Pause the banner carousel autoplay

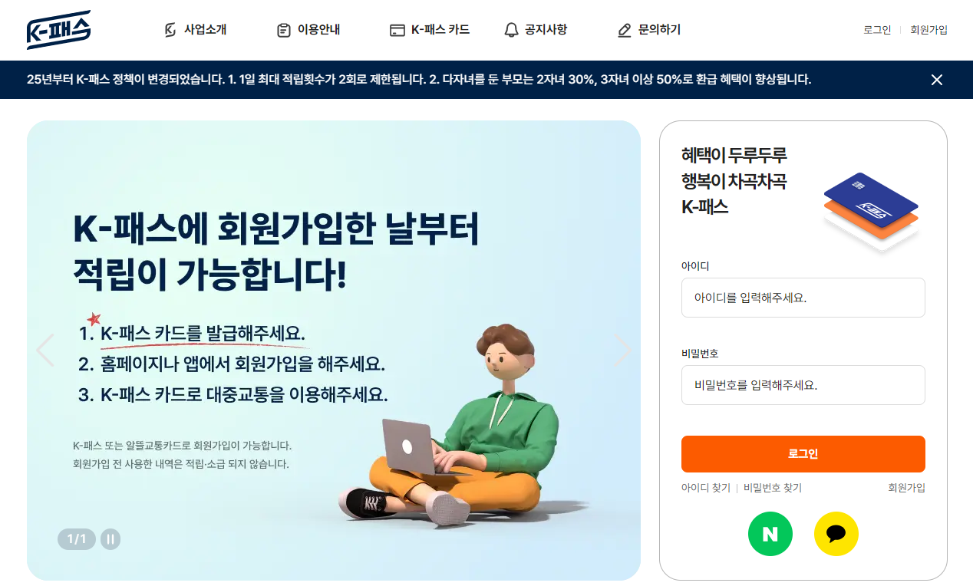[110, 539]
